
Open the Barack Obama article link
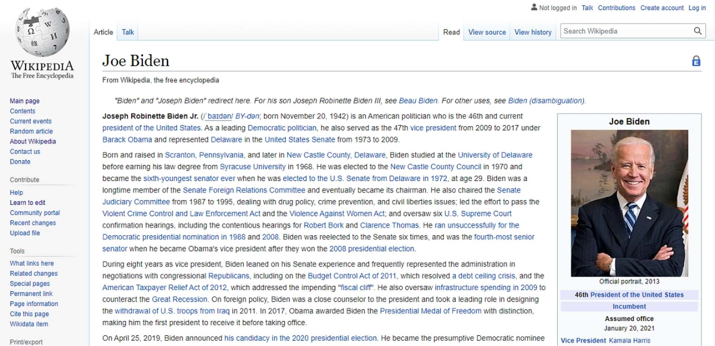[x=127, y=139]
